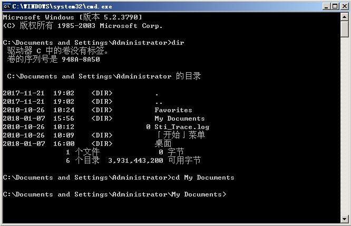Click the Favorites directory entry
Image resolution: width=351 pixels, height=226 pixels.
pyautogui.click(x=173, y=110)
